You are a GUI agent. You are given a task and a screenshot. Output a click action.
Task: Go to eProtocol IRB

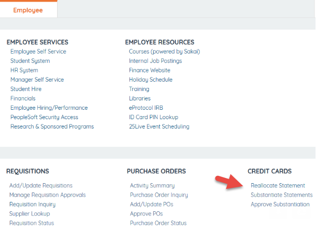click(x=146, y=108)
